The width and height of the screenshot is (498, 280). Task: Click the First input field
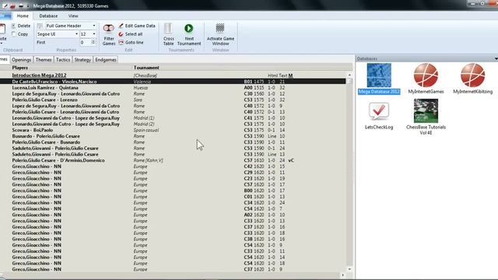(x=85, y=42)
